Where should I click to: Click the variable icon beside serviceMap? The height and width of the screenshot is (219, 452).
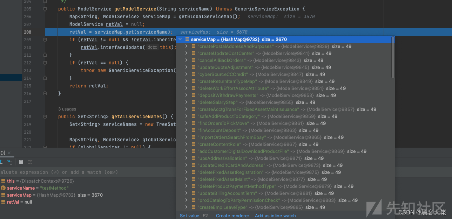click(3, 195)
